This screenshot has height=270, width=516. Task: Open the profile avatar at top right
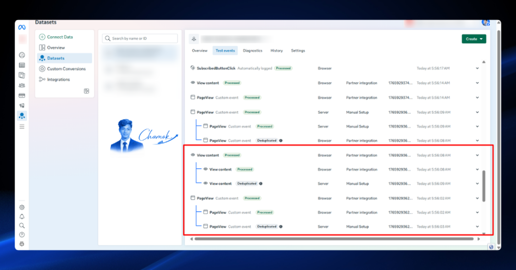coord(486,23)
